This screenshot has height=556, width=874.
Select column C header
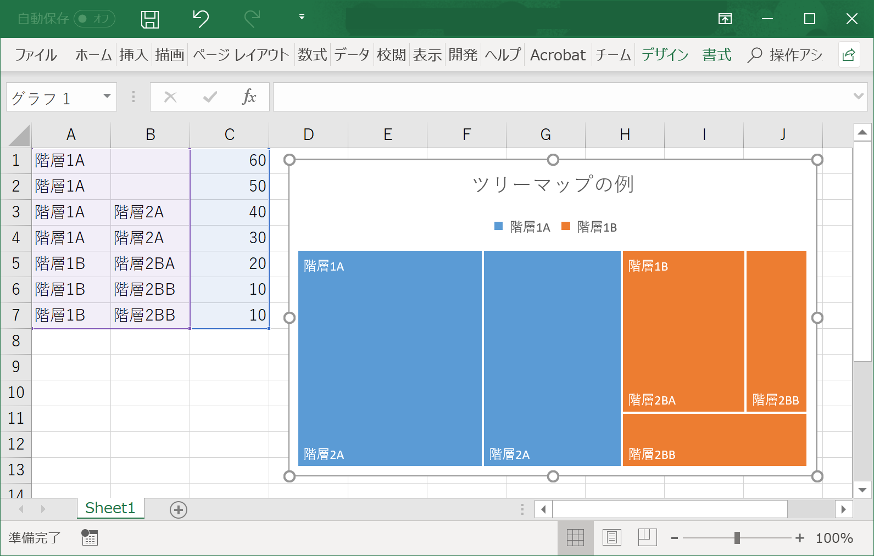tap(229, 134)
